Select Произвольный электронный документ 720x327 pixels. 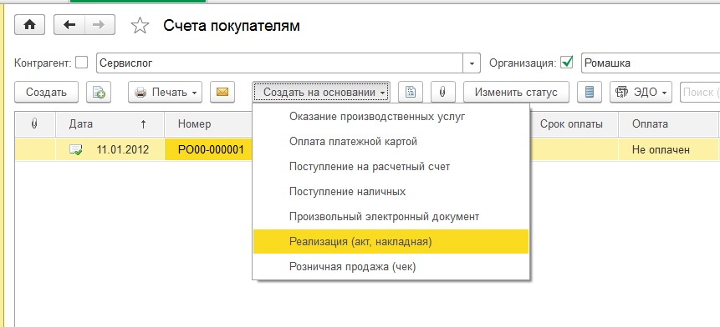click(391, 217)
